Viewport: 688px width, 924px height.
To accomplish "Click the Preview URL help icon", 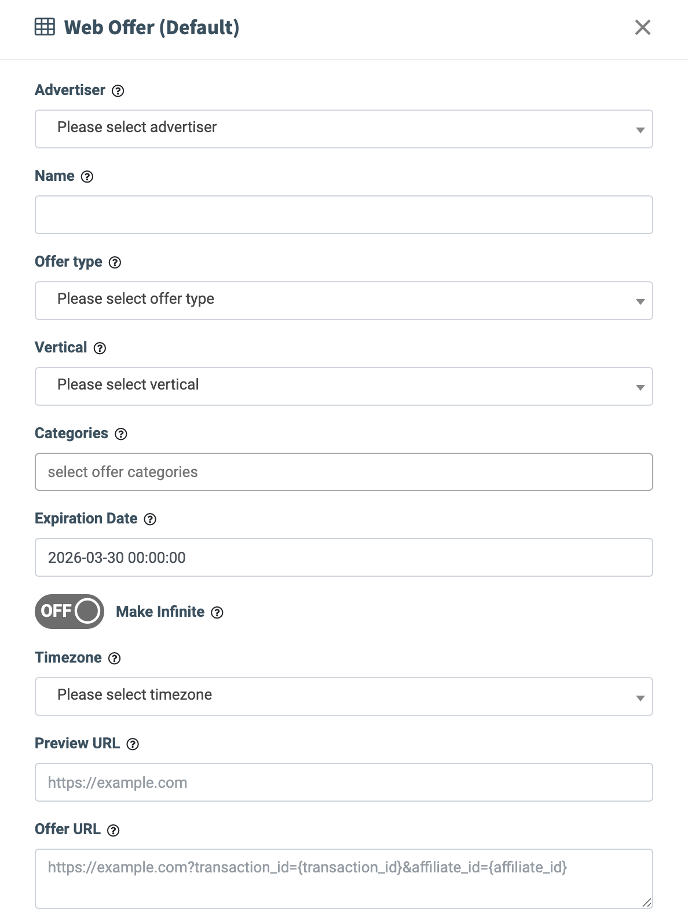I will coord(133,744).
